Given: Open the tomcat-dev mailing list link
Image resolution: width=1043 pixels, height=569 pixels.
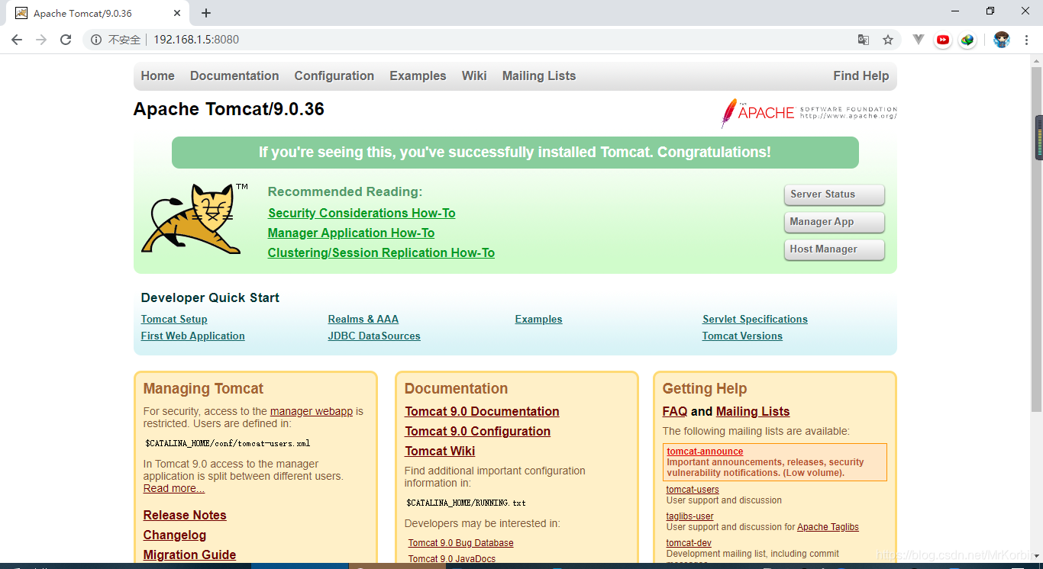Looking at the screenshot, I should coord(689,543).
